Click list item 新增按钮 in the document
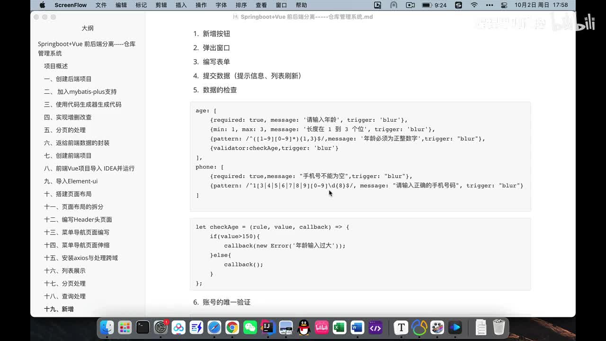This screenshot has height=341, width=606. tap(216, 34)
